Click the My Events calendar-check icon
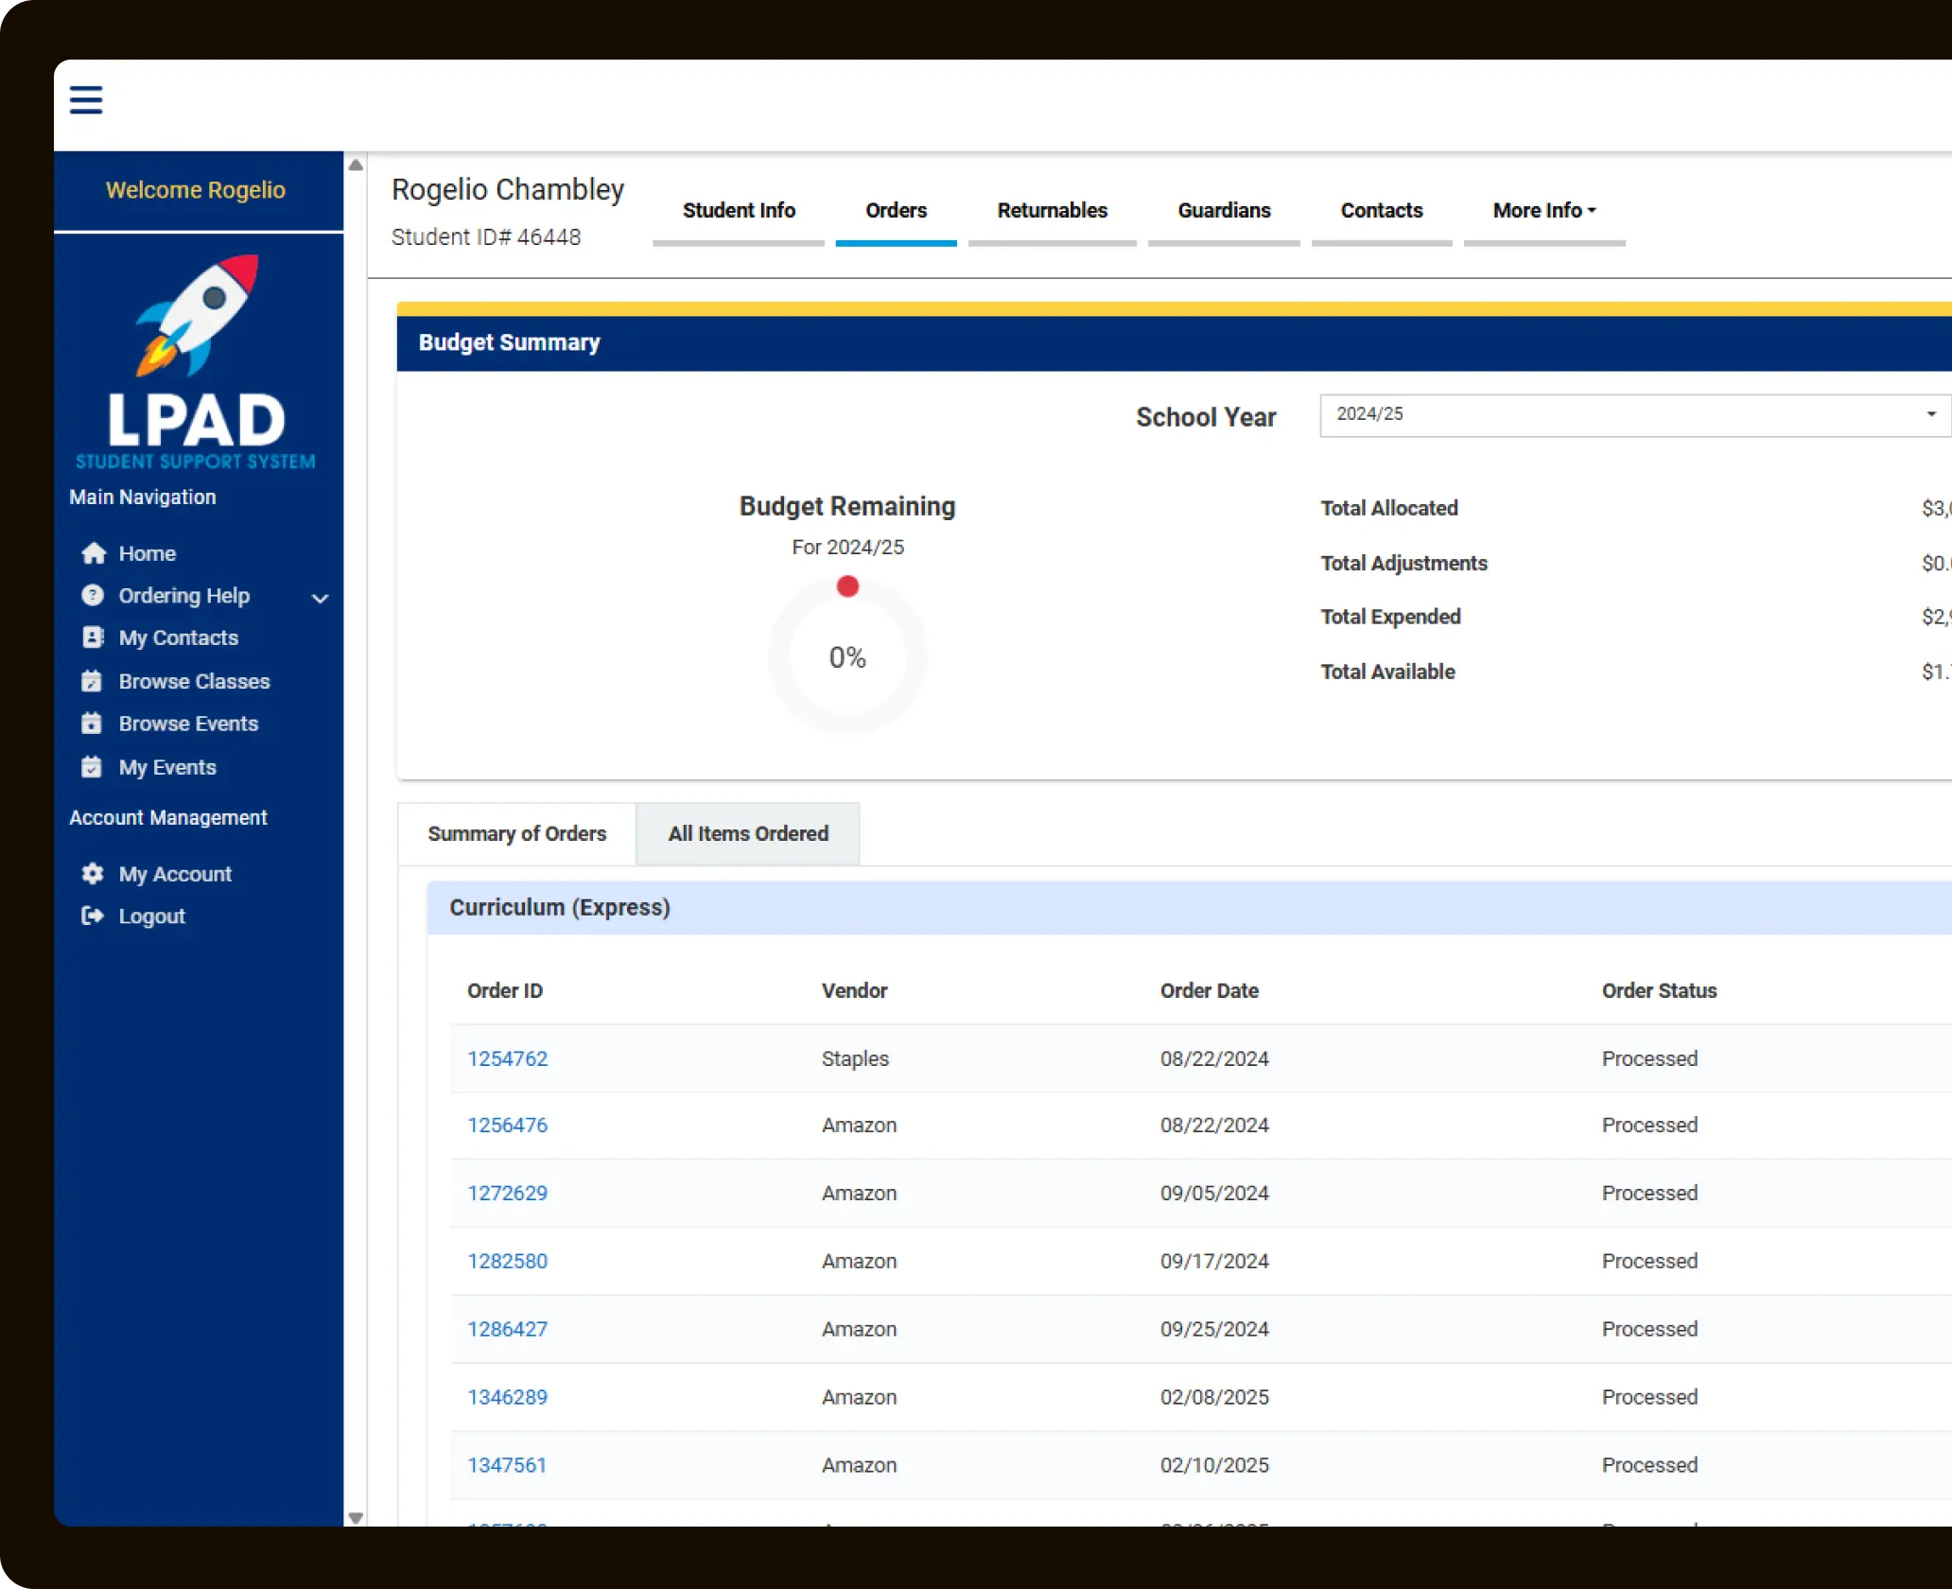 [92, 767]
